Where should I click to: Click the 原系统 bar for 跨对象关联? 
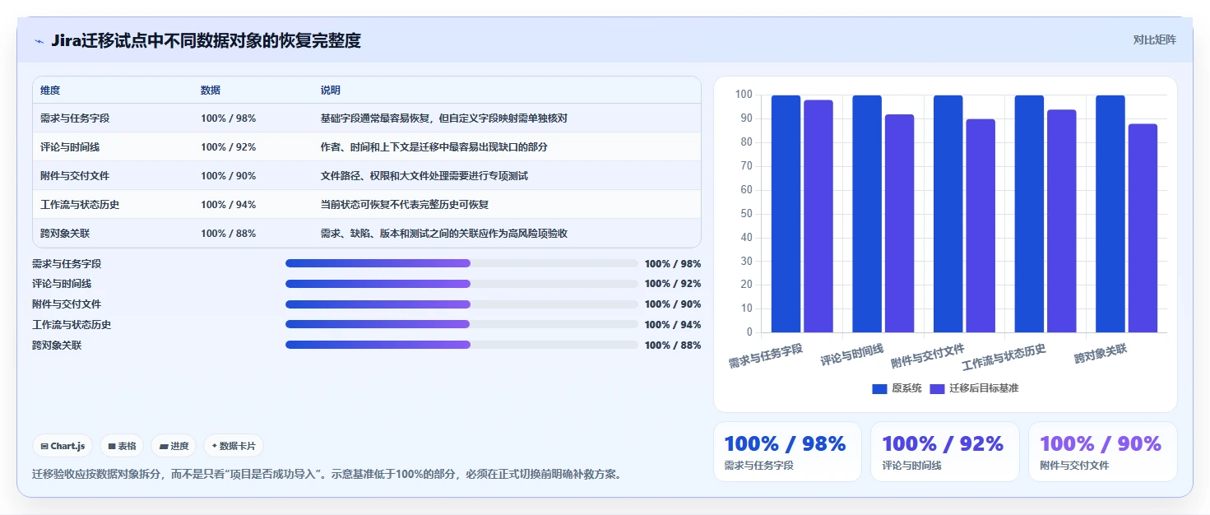[x=1110, y=214]
